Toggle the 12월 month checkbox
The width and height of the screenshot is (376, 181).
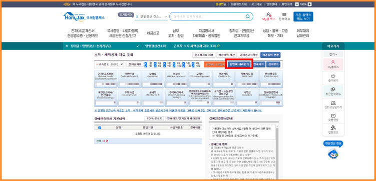(193, 65)
